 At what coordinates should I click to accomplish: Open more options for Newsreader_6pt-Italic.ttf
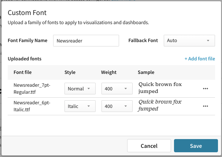[205, 106]
